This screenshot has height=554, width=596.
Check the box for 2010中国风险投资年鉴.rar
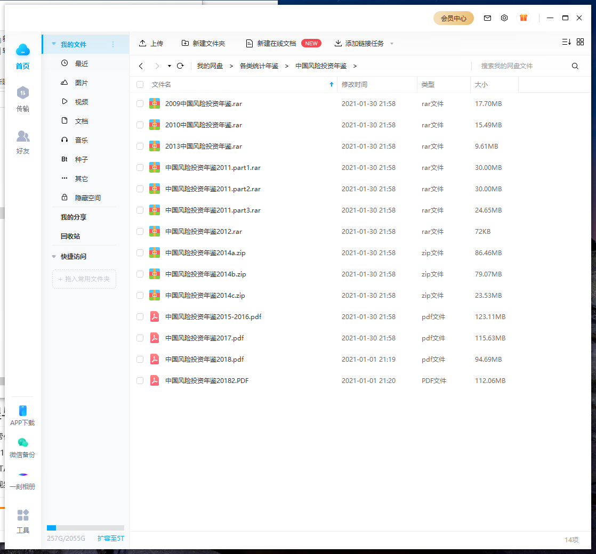[140, 125]
